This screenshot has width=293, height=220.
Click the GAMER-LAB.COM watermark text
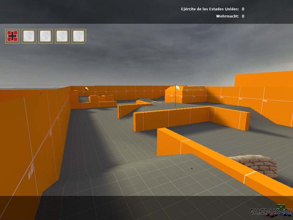270,212
